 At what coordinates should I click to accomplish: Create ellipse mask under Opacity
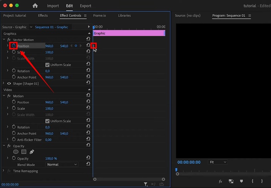click(16, 152)
